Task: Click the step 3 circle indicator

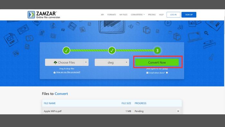Action: coord(157,51)
